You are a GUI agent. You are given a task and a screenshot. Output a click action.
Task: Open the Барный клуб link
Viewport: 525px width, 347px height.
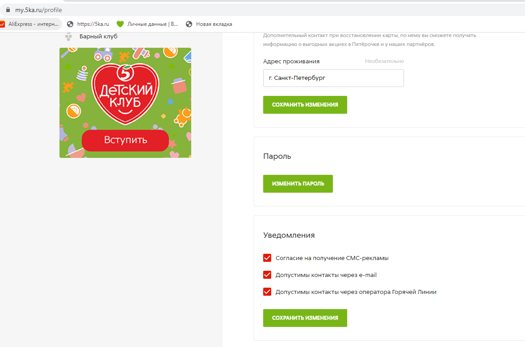pyautogui.click(x=98, y=37)
